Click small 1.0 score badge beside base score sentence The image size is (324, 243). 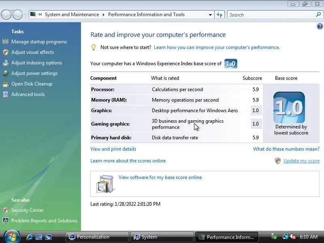coord(230,64)
